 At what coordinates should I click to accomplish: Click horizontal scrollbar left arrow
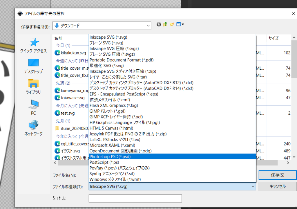click(x=55, y=163)
